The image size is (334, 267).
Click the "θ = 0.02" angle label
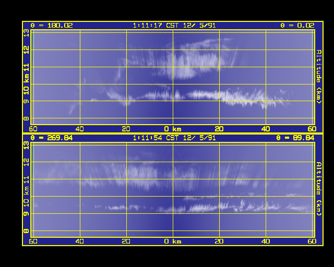(297, 26)
